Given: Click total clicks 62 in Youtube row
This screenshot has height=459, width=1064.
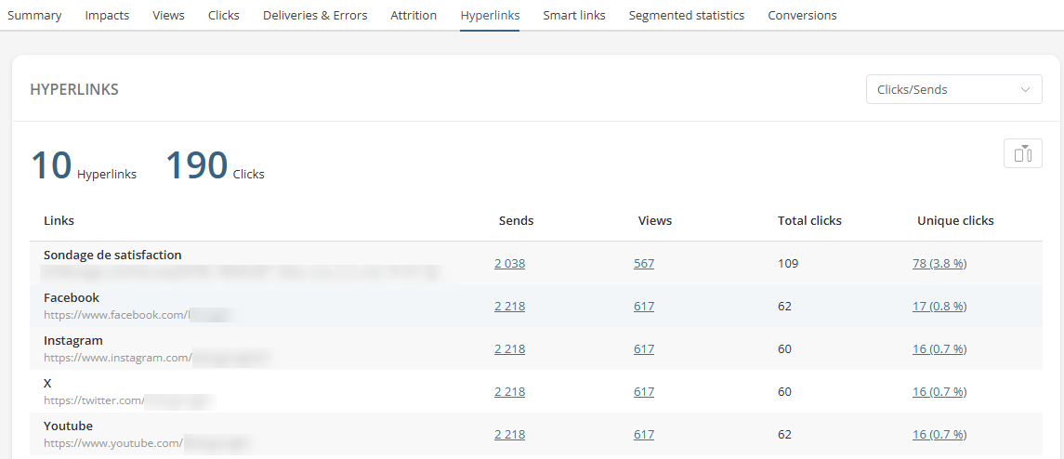Looking at the screenshot, I should (x=784, y=435).
